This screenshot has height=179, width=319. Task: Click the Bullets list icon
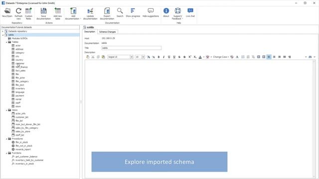click(243, 57)
